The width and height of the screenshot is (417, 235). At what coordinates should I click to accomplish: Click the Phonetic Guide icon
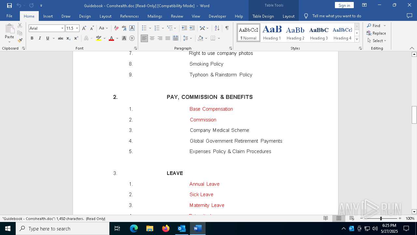pyautogui.click(x=124, y=28)
